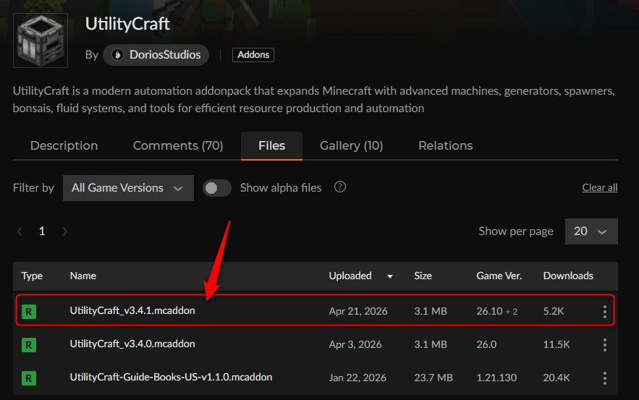
Task: Open the kebab menu for the Guide-Books file
Action: tap(605, 378)
